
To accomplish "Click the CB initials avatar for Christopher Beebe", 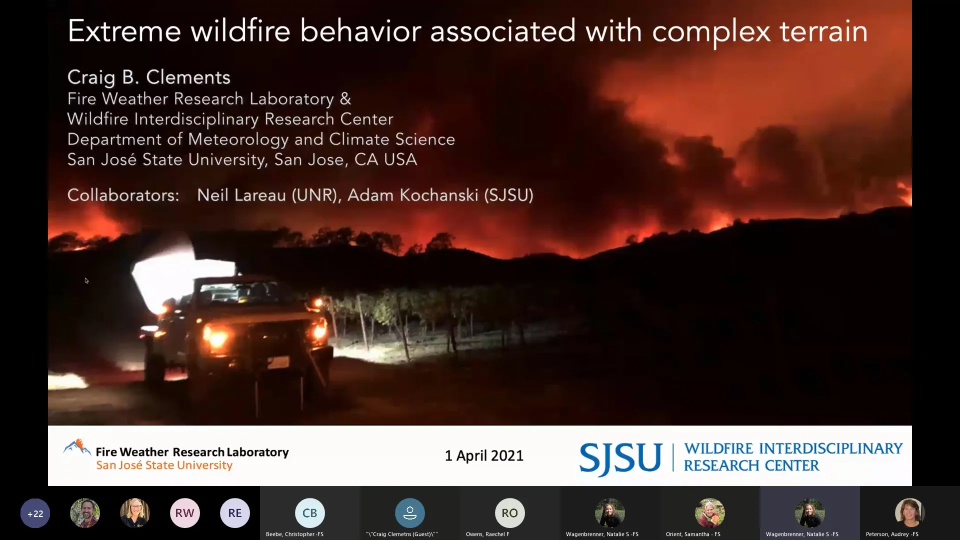I will click(309, 512).
